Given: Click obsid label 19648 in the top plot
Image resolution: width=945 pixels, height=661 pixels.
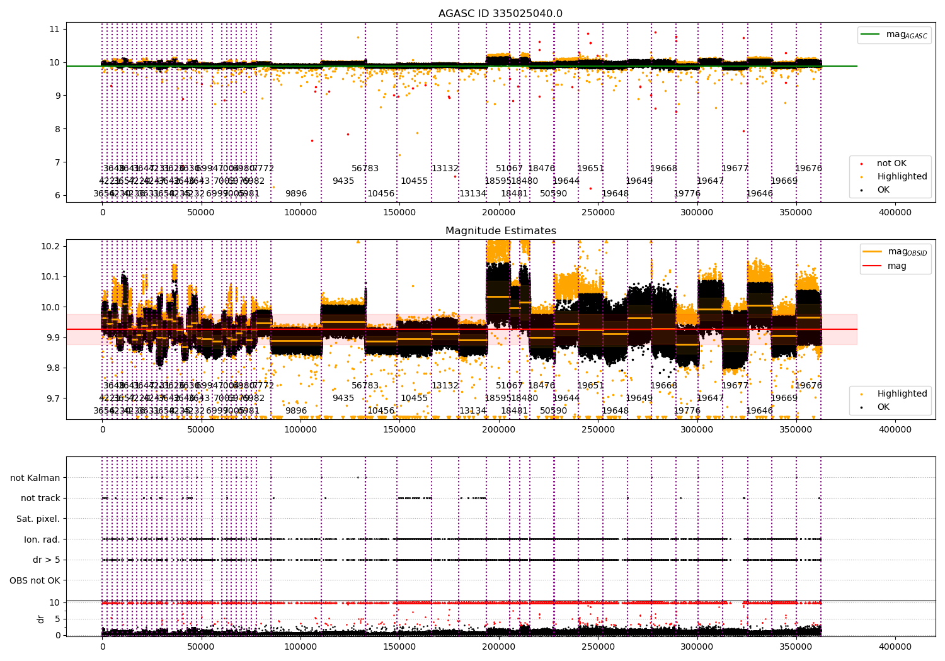Looking at the screenshot, I should point(616,194).
